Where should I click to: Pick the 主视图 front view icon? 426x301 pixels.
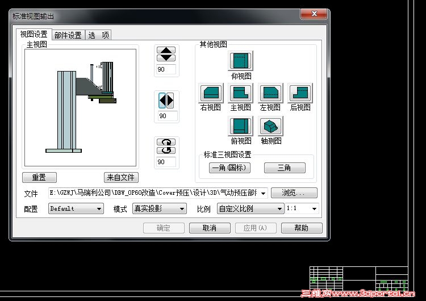pos(241,93)
